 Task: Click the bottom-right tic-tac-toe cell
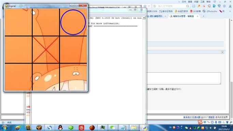(x=73, y=77)
